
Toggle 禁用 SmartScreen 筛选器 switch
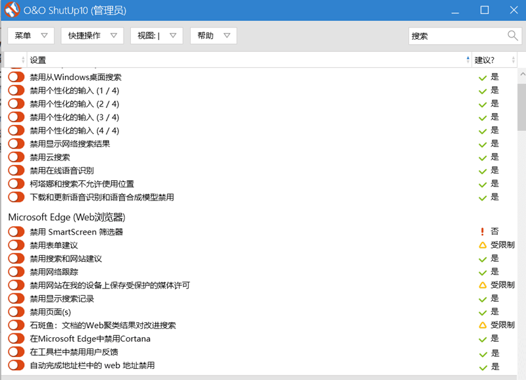tap(16, 232)
